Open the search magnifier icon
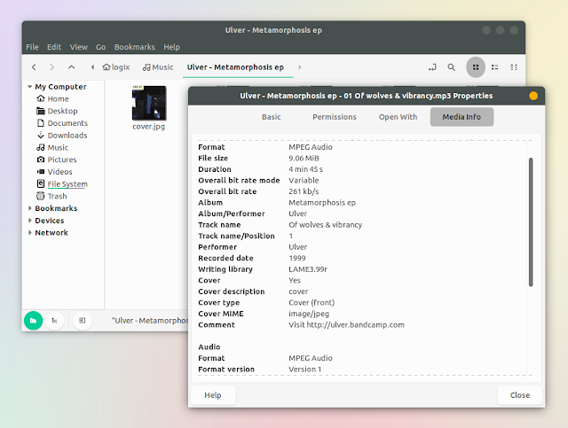The image size is (568, 428). [452, 67]
